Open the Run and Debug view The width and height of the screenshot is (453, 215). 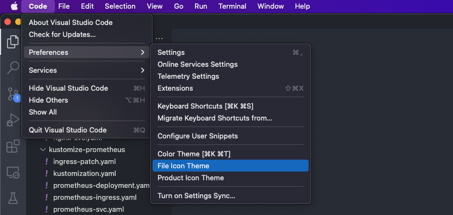(12, 120)
